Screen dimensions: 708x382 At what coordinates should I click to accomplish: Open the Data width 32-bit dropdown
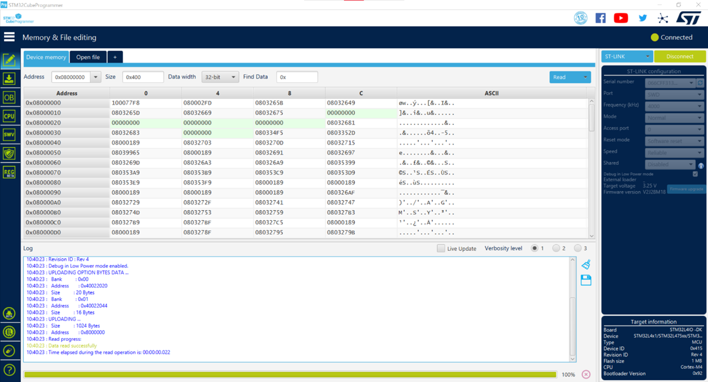[x=220, y=77]
